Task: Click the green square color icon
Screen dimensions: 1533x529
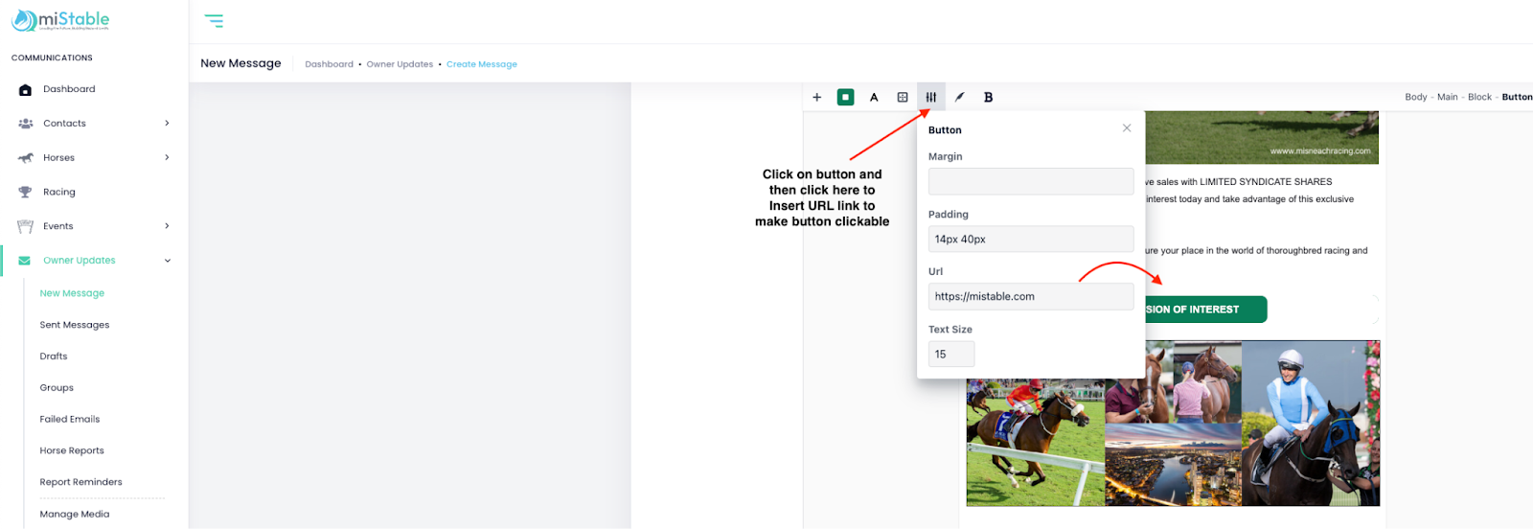Action: tap(845, 97)
